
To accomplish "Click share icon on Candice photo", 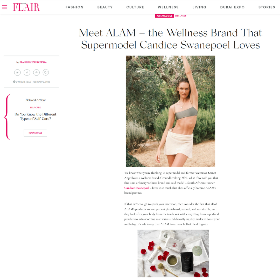I will pos(200,61).
